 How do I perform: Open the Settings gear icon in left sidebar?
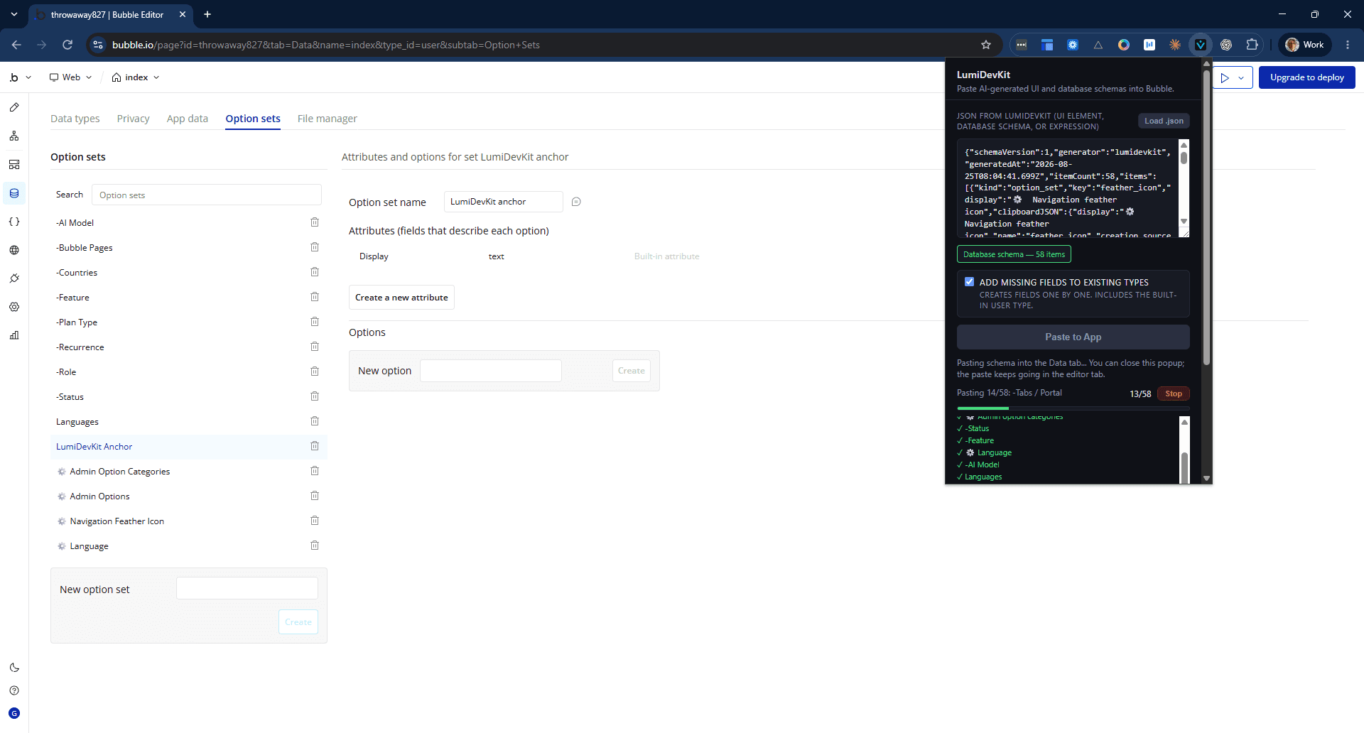pos(14,307)
